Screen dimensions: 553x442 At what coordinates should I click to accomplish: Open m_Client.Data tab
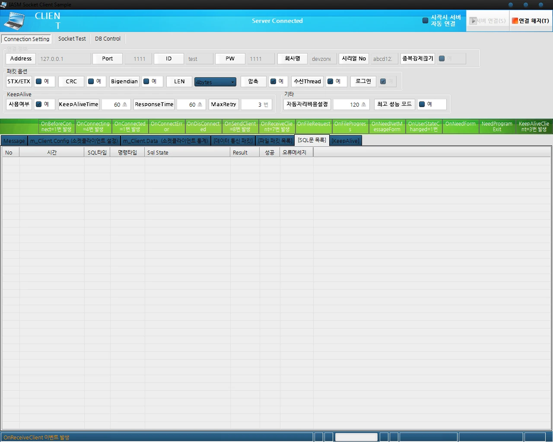[165, 141]
